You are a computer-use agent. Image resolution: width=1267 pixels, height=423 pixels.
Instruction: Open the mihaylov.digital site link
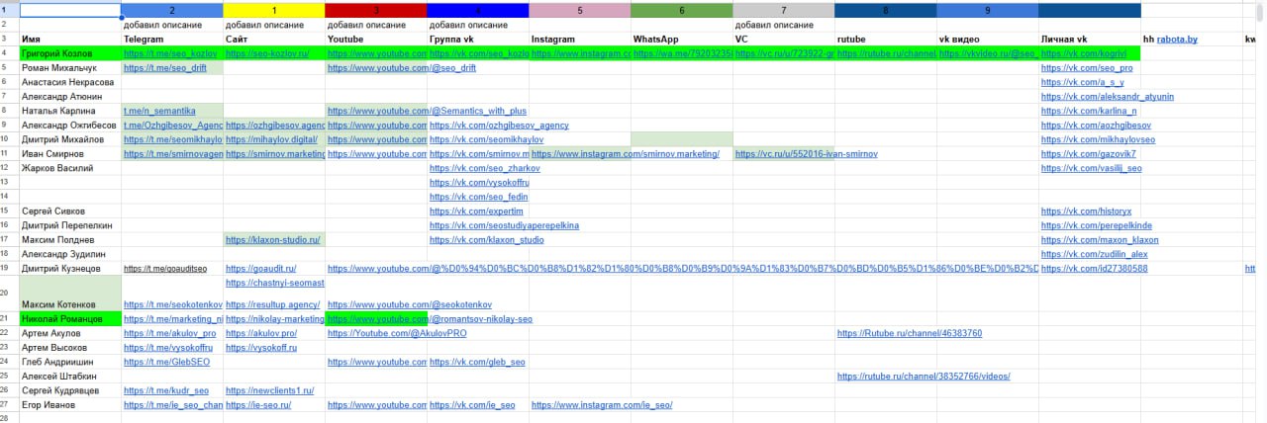273,139
